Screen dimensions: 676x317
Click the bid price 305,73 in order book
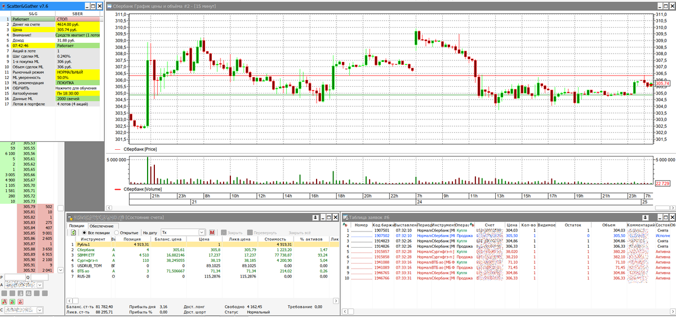[x=29, y=201]
